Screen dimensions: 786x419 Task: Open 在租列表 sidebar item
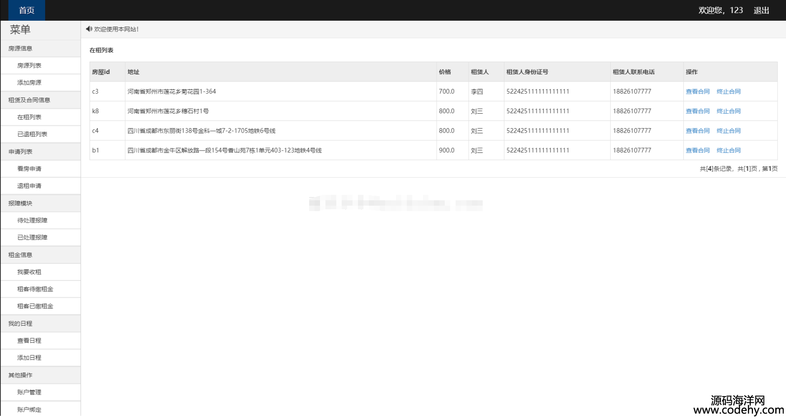coord(41,117)
